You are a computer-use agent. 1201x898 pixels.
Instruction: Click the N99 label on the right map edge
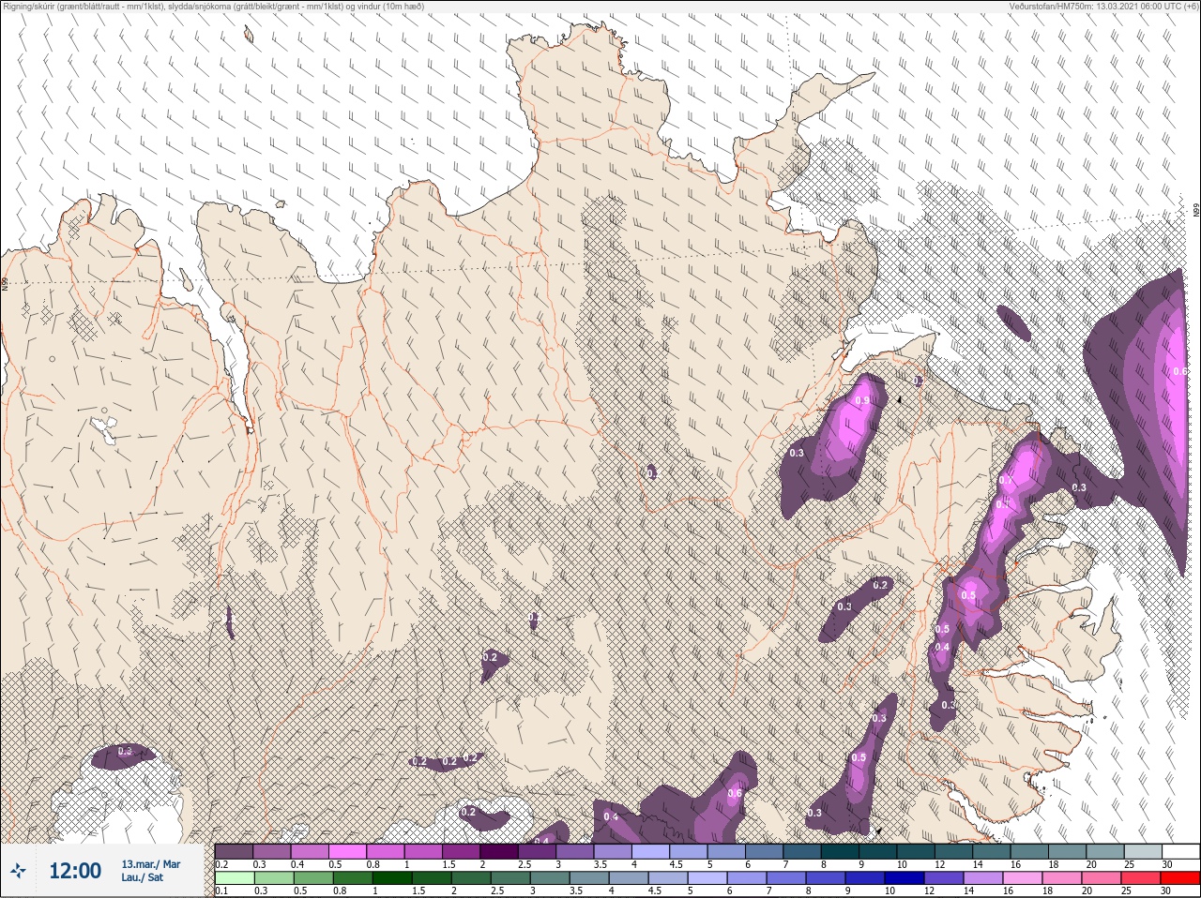1196,211
